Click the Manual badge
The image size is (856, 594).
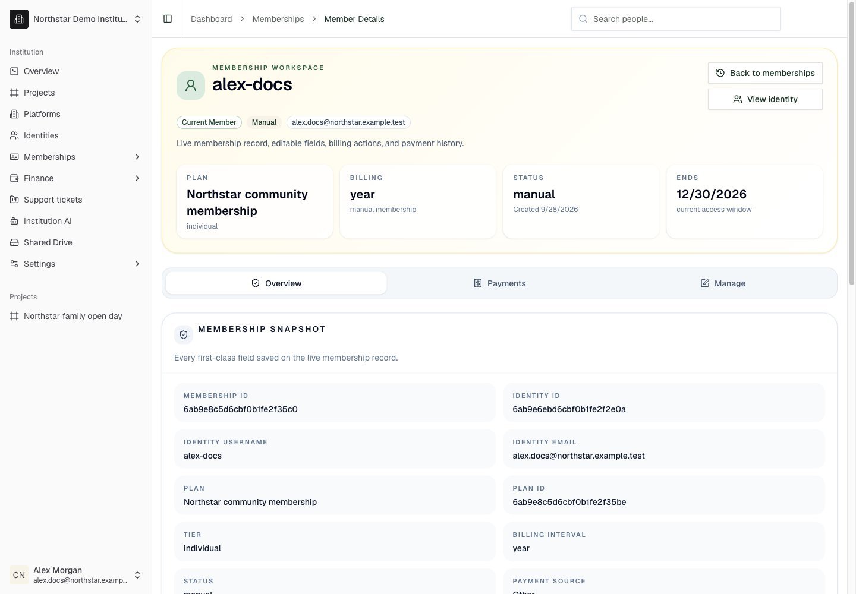pos(264,122)
